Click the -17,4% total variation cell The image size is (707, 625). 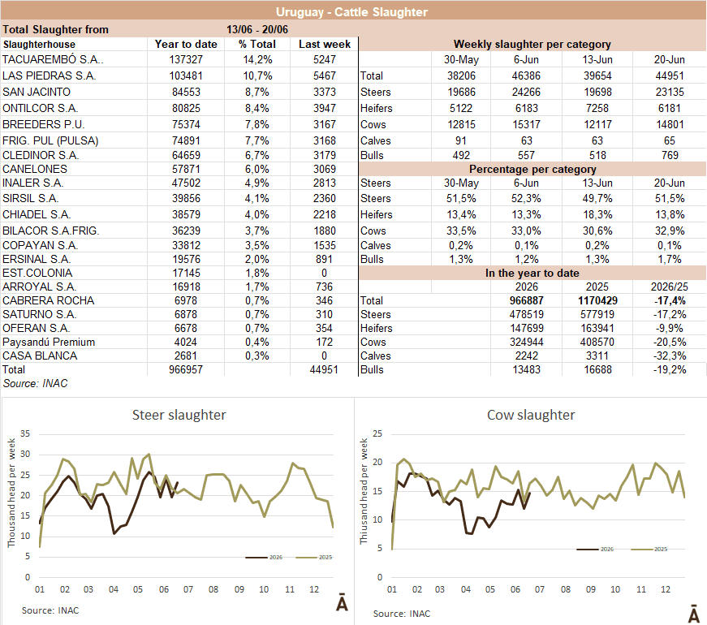pos(670,301)
